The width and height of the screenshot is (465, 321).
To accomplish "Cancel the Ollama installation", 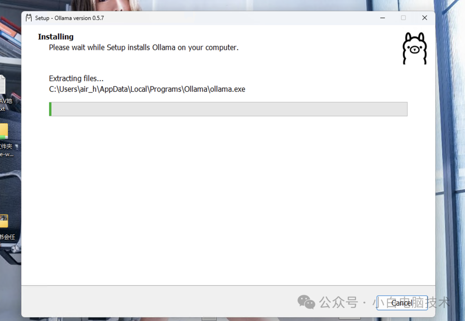I will 402,303.
